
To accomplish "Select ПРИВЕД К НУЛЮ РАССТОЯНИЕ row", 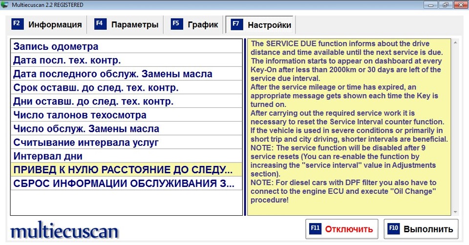I will pos(126,170).
